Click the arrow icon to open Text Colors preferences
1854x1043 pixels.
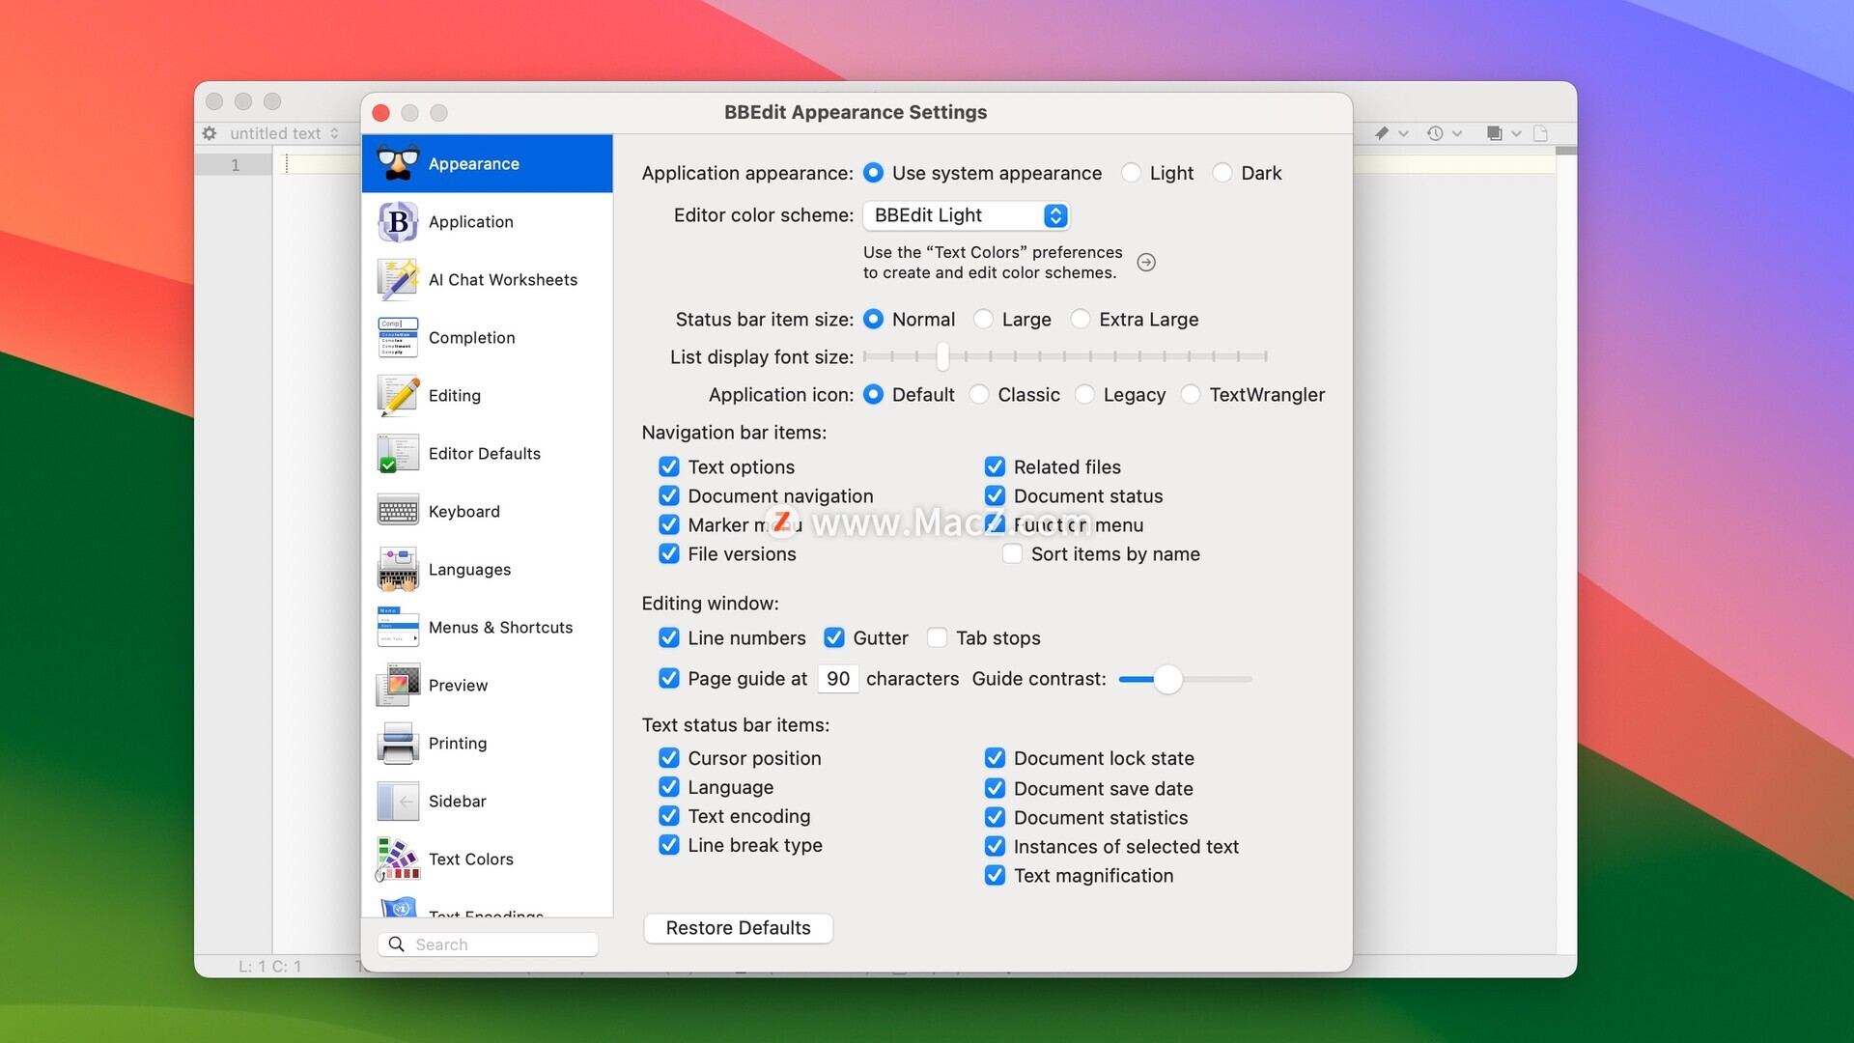point(1146,262)
